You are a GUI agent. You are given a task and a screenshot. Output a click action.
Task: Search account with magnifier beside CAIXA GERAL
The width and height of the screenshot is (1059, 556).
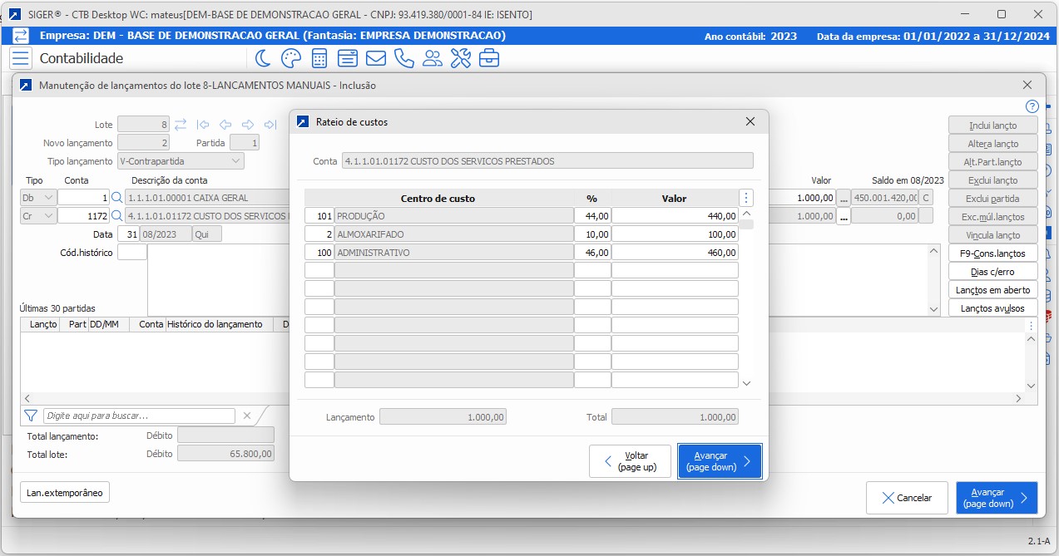pyautogui.click(x=117, y=198)
